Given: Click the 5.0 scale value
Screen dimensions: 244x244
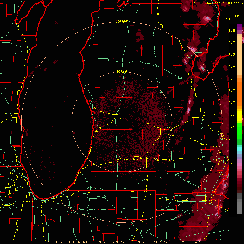Looking at the screenshot, I should pos(232,103).
